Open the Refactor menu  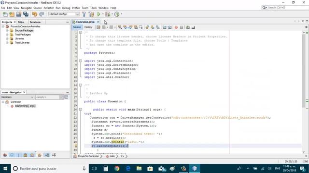(x=49, y=8)
